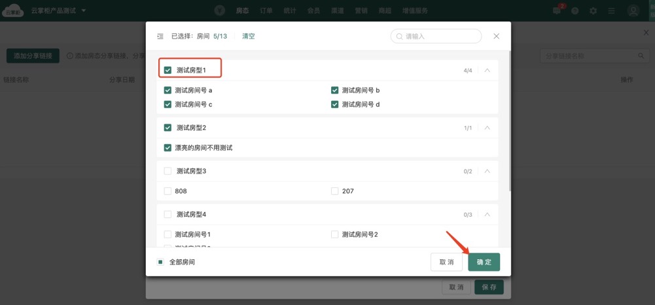This screenshot has height=305, width=655.
Task: Open the settings gear icon in top bar
Action: 593,11
